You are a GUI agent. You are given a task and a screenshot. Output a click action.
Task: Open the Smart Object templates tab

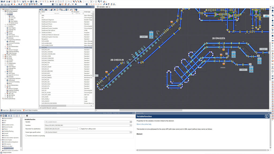(x=31, y=110)
